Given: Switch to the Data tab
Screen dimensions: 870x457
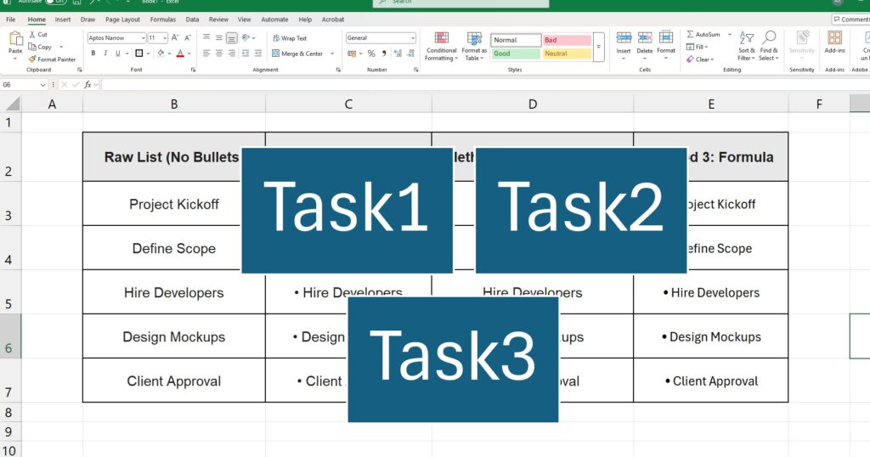Looking at the screenshot, I should (x=192, y=20).
